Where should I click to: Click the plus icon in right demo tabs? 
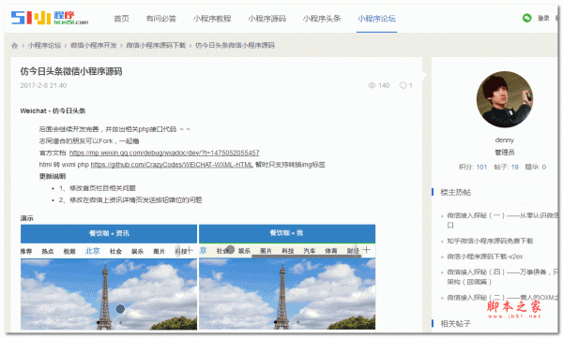pyautogui.click(x=366, y=250)
